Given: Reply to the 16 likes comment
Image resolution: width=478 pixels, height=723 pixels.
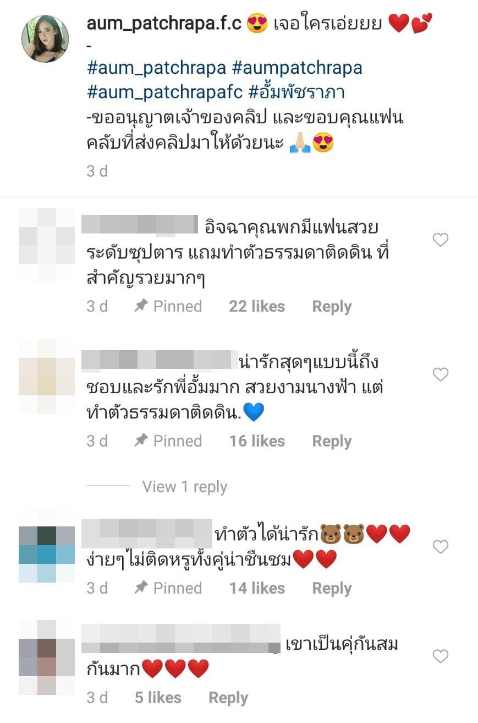Looking at the screenshot, I should click(x=332, y=442).
